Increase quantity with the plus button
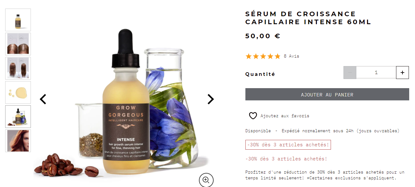The height and width of the screenshot is (187, 415). tap(402, 73)
